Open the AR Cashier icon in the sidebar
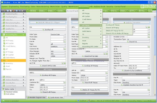 [4, 43]
